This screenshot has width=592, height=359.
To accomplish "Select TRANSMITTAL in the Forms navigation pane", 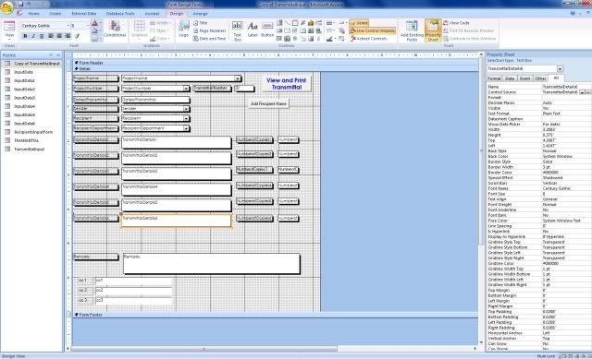I will (x=27, y=140).
